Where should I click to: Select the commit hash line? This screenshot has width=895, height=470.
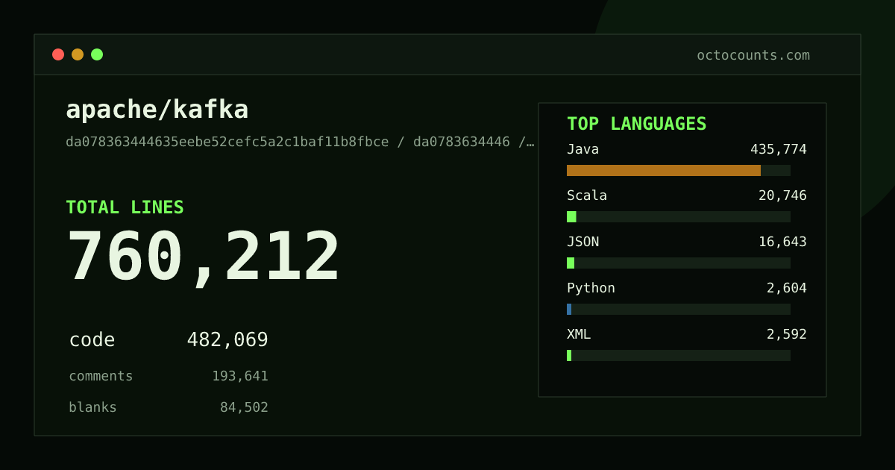(x=300, y=142)
